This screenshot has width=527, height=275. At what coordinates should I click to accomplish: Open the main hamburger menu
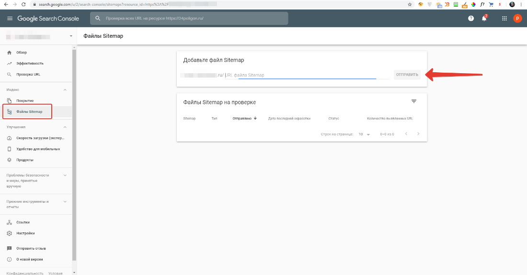pyautogui.click(x=10, y=19)
